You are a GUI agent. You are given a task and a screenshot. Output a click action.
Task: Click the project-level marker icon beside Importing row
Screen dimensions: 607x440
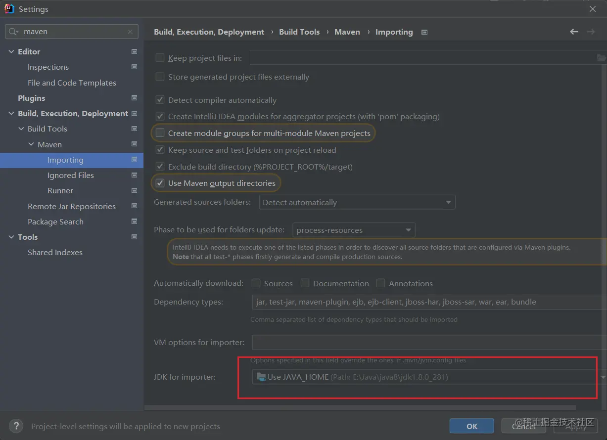(134, 160)
